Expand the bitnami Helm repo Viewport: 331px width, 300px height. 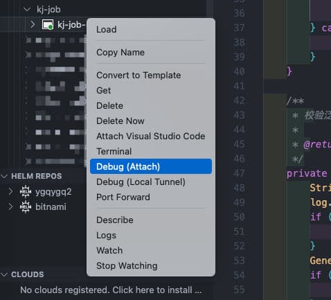click(10, 206)
